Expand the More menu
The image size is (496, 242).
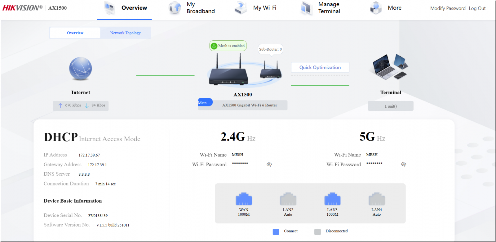(x=386, y=8)
